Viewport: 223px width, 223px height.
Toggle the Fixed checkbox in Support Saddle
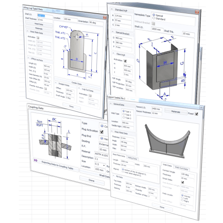[x=196, y=114]
